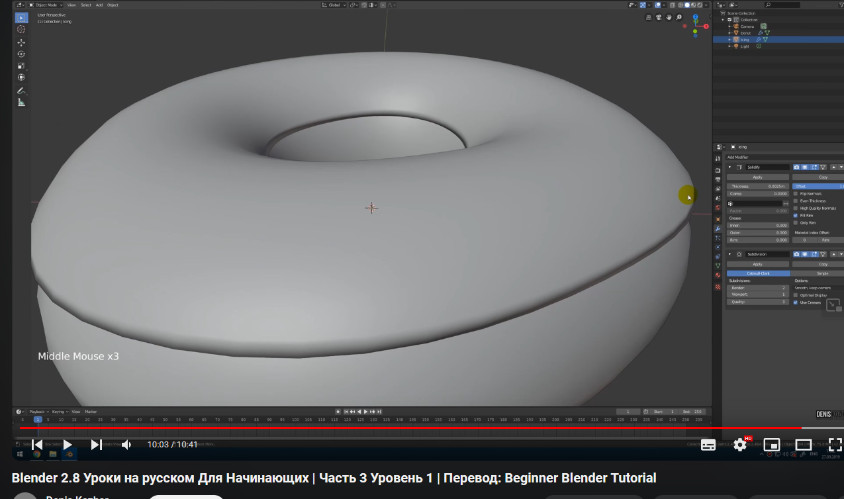Collapse the Solidify modifier panel
This screenshot has width=844, height=499.
point(729,167)
